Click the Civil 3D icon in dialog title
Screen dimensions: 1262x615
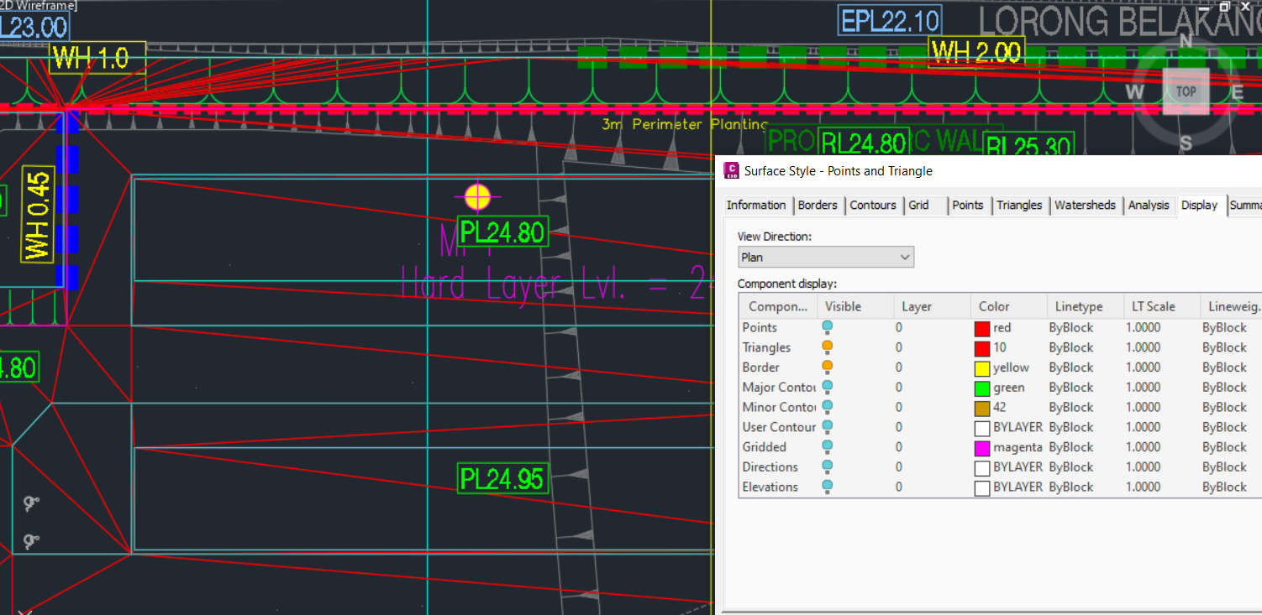[x=730, y=171]
